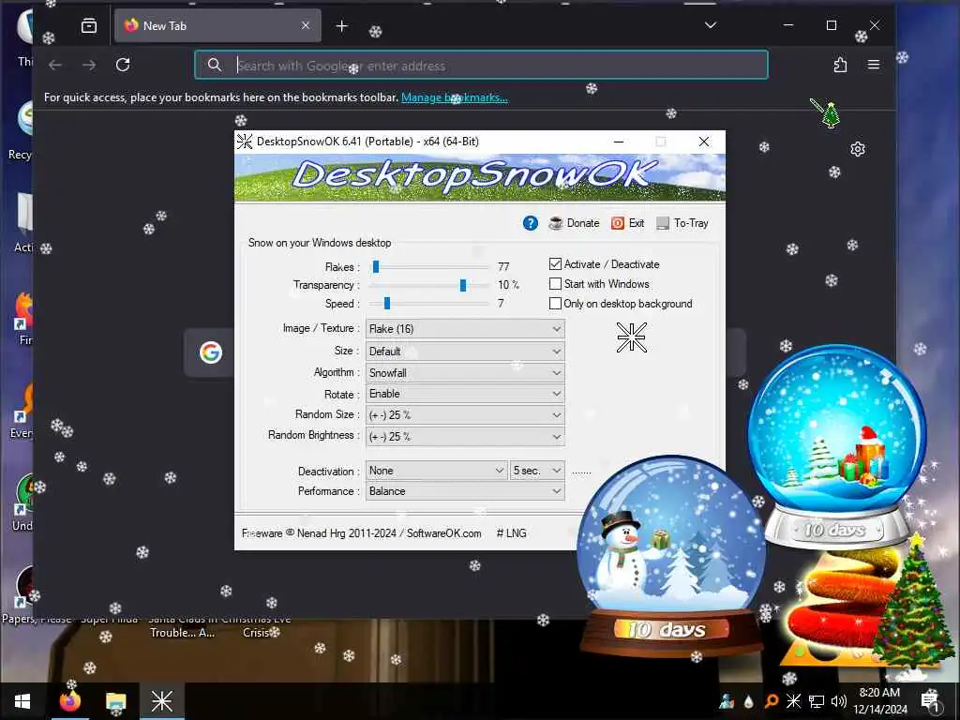
Task: Click the DesktopSnowOK title bar snowflake icon
Action: click(245, 142)
